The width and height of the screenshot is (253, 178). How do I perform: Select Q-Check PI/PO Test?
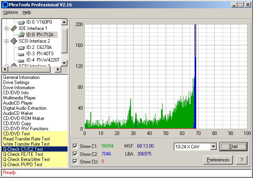tap(35, 165)
